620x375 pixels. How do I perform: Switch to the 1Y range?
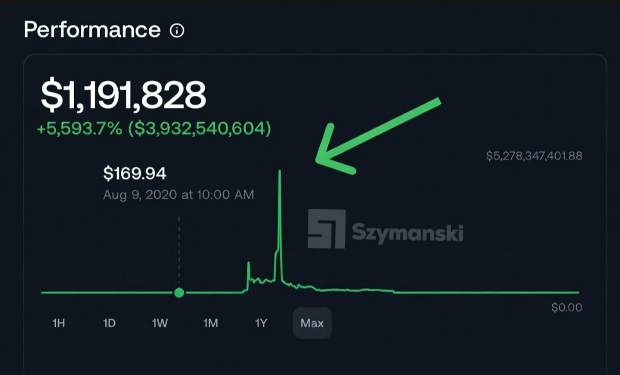261,323
